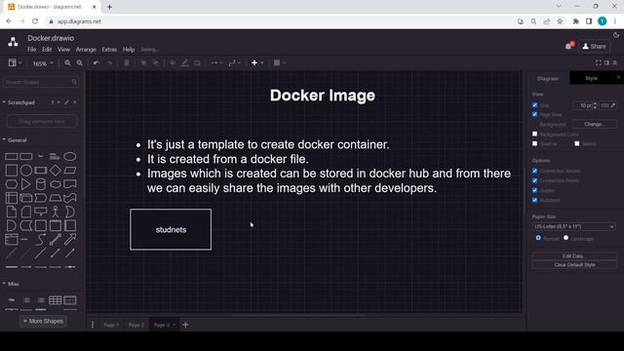The image size is (624, 351).
Task: Toggle fullscreen mode icon
Action: click(598, 62)
